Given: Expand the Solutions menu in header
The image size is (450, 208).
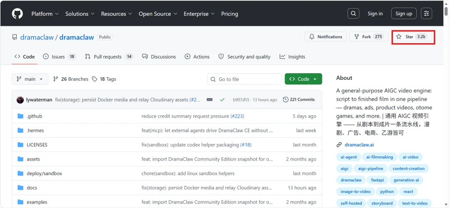Looking at the screenshot, I should [80, 14].
